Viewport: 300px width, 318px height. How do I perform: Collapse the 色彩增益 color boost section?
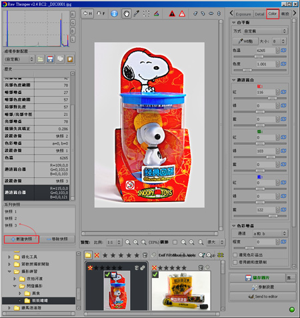point(234,226)
